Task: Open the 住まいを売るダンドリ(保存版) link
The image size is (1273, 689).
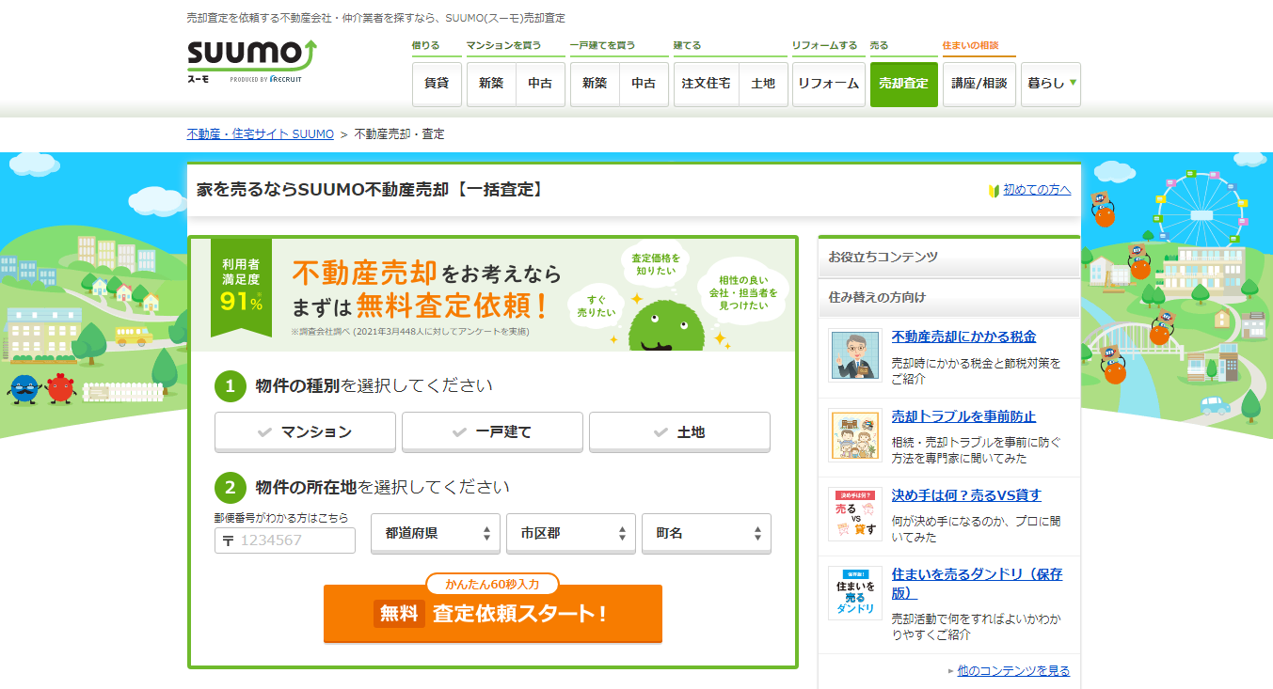Action: coord(977,583)
